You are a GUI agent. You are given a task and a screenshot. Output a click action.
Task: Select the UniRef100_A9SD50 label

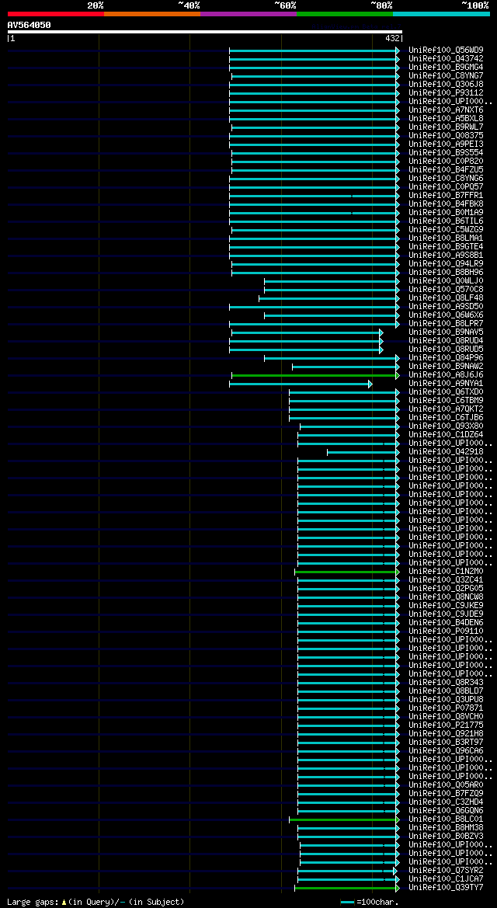pos(446,306)
